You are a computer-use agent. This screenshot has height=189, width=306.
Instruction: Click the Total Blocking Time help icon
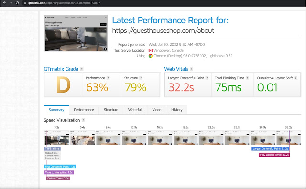point(247,78)
